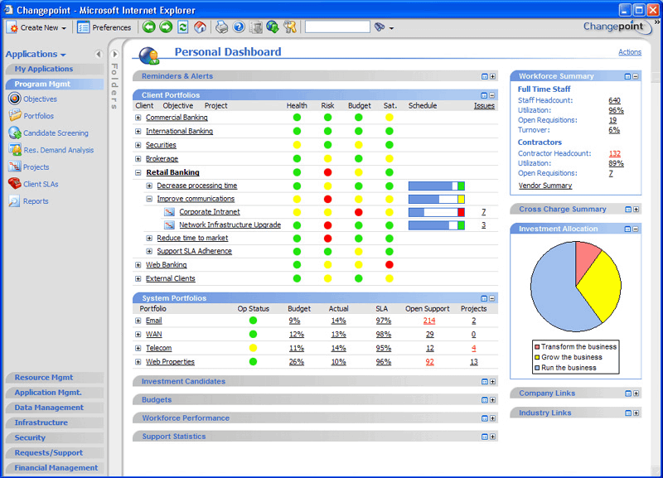Viewport: 663px width, 478px height.
Task: Click the red Risk indicator for Retail Banking
Action: click(327, 172)
